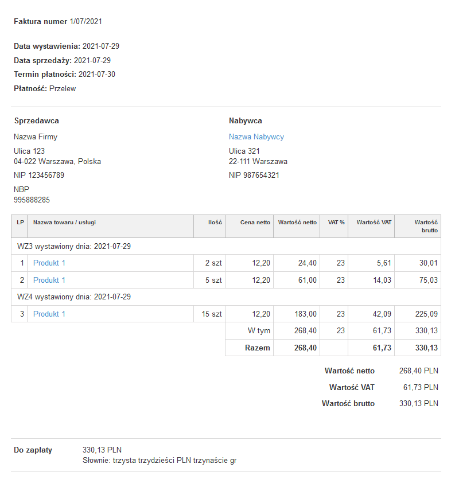This screenshot has width=455, height=495.
Task: Open the Nazwa Nabywcy buyer link
Action: [x=256, y=137]
